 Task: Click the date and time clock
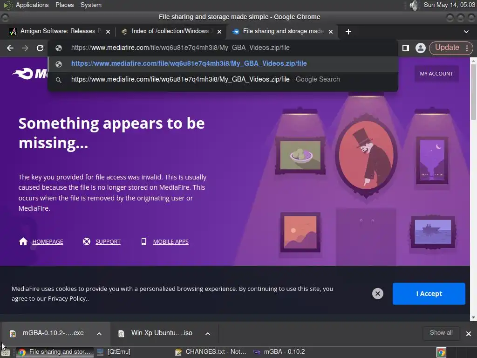tap(449, 5)
